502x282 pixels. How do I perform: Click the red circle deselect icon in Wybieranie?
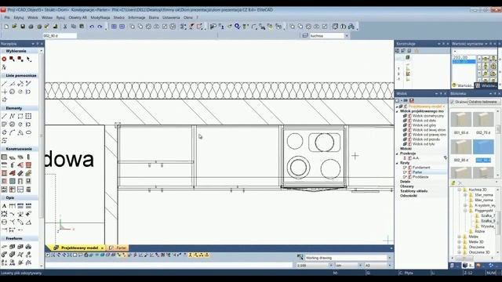pos(4,60)
